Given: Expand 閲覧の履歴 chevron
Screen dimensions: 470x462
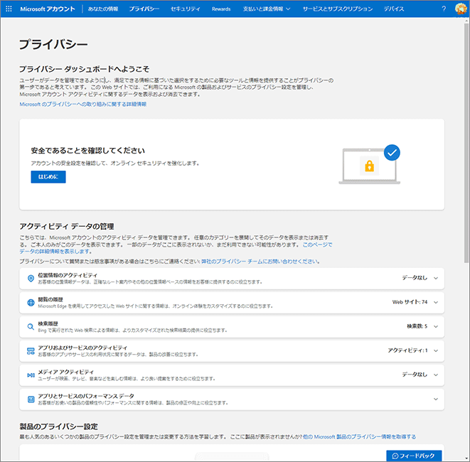Looking at the screenshot, I should (x=436, y=302).
